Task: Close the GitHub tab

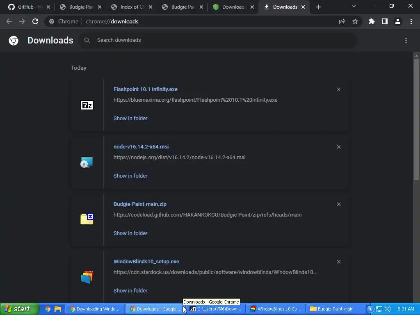Action: click(x=48, y=7)
